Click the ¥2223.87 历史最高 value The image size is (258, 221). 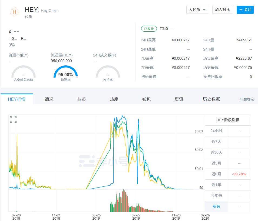point(244,58)
